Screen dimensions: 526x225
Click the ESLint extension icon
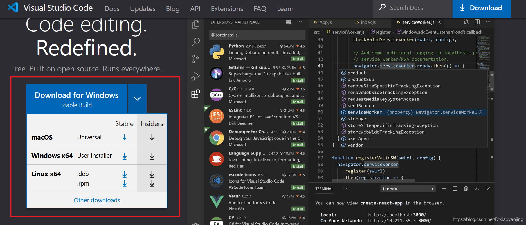click(x=217, y=116)
